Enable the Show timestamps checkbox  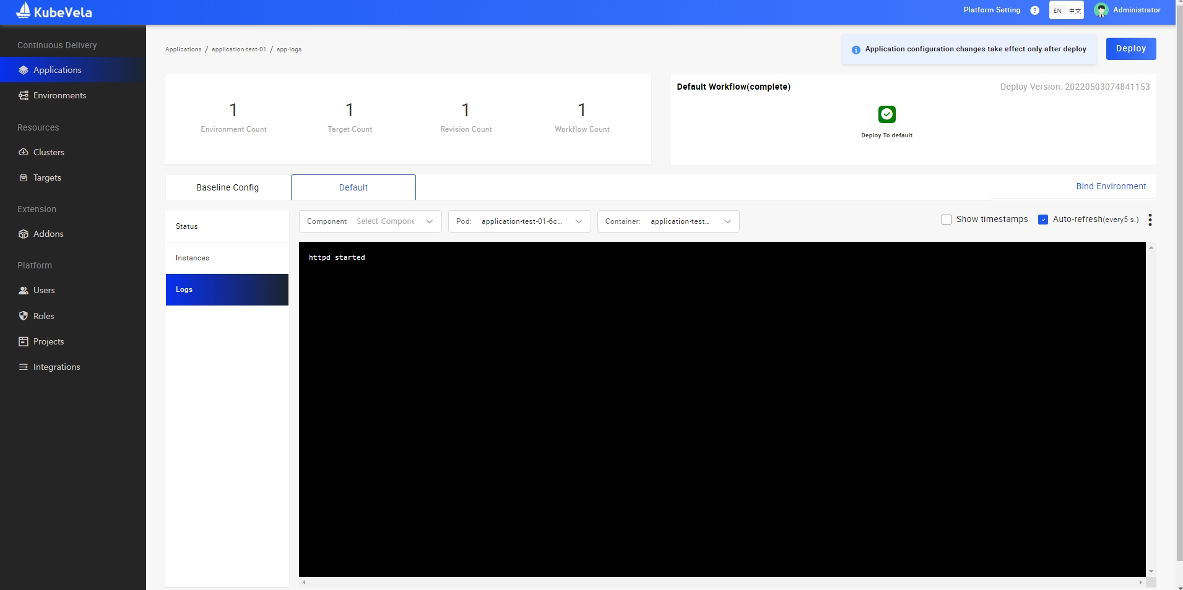(x=946, y=220)
